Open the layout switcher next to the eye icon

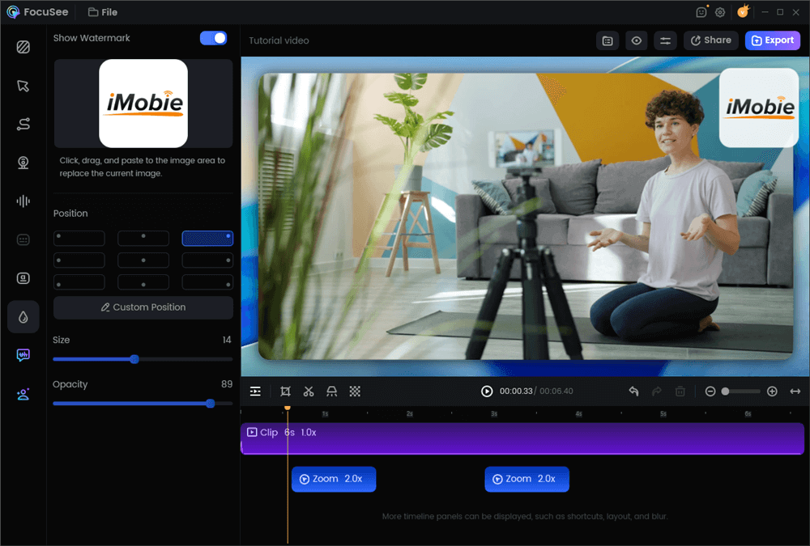607,40
